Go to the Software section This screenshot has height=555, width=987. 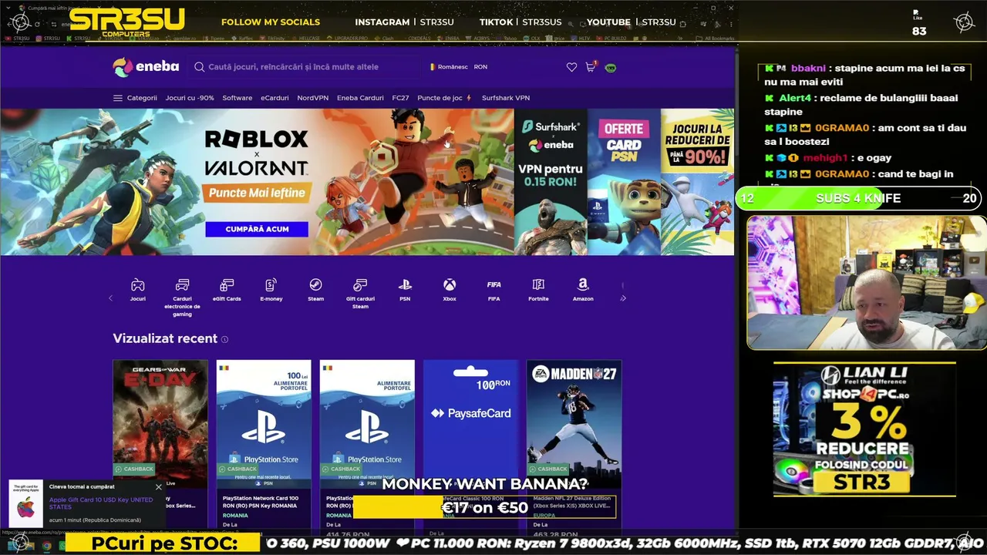coord(237,98)
